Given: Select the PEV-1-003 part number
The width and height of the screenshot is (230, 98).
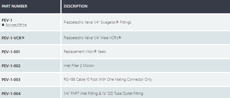Looking at the screenshot, I should 11,80.
